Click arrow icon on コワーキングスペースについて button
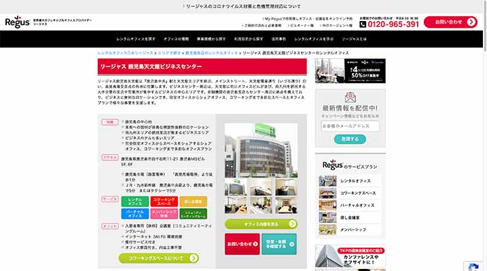This screenshot has width=487, height=271. (193, 258)
